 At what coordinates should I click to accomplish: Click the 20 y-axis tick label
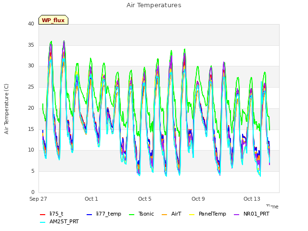coord(31,108)
